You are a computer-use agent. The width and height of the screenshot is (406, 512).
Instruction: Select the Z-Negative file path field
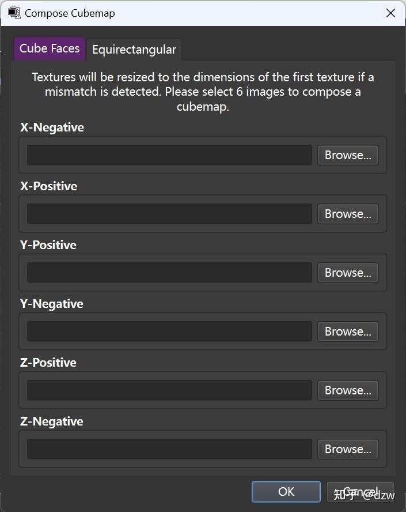(169, 449)
